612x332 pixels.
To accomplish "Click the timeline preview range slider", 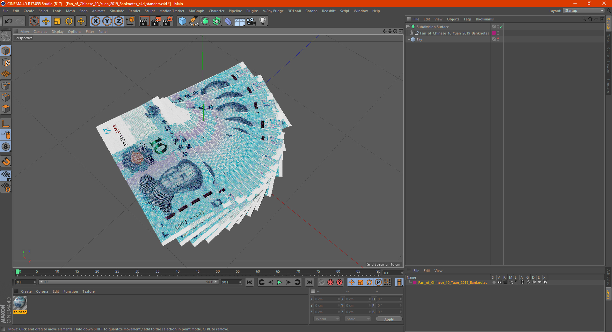I will pos(128,282).
